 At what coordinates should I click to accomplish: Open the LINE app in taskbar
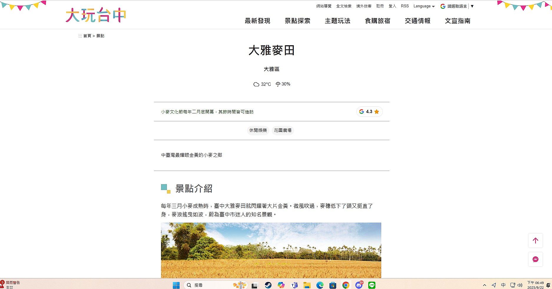pyautogui.click(x=372, y=285)
